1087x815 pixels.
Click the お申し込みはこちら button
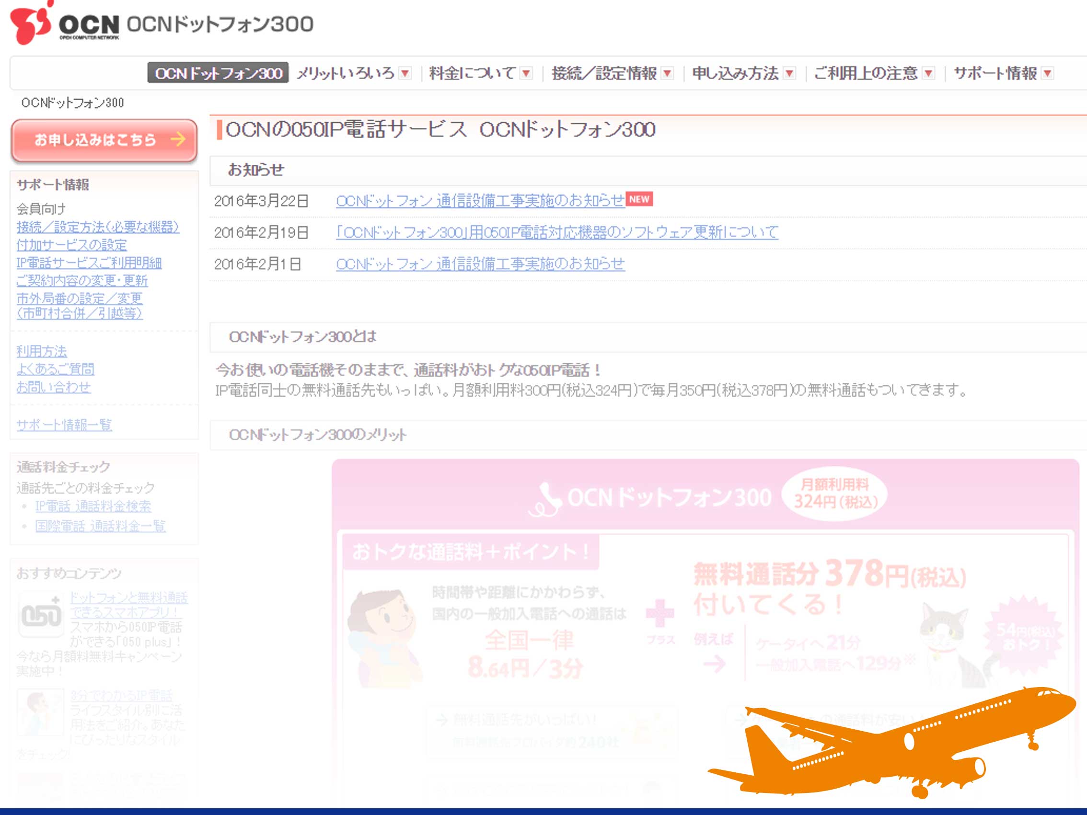click(x=104, y=140)
